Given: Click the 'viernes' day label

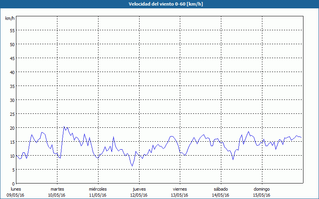Looking at the screenshot, I should [180, 189].
